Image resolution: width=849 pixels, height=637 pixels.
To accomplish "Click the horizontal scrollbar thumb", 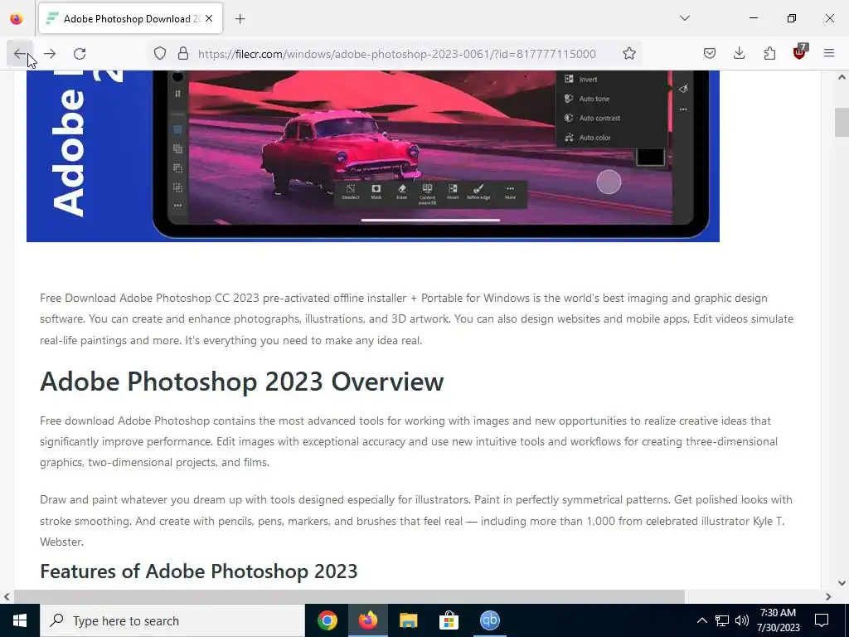I will tap(349, 596).
